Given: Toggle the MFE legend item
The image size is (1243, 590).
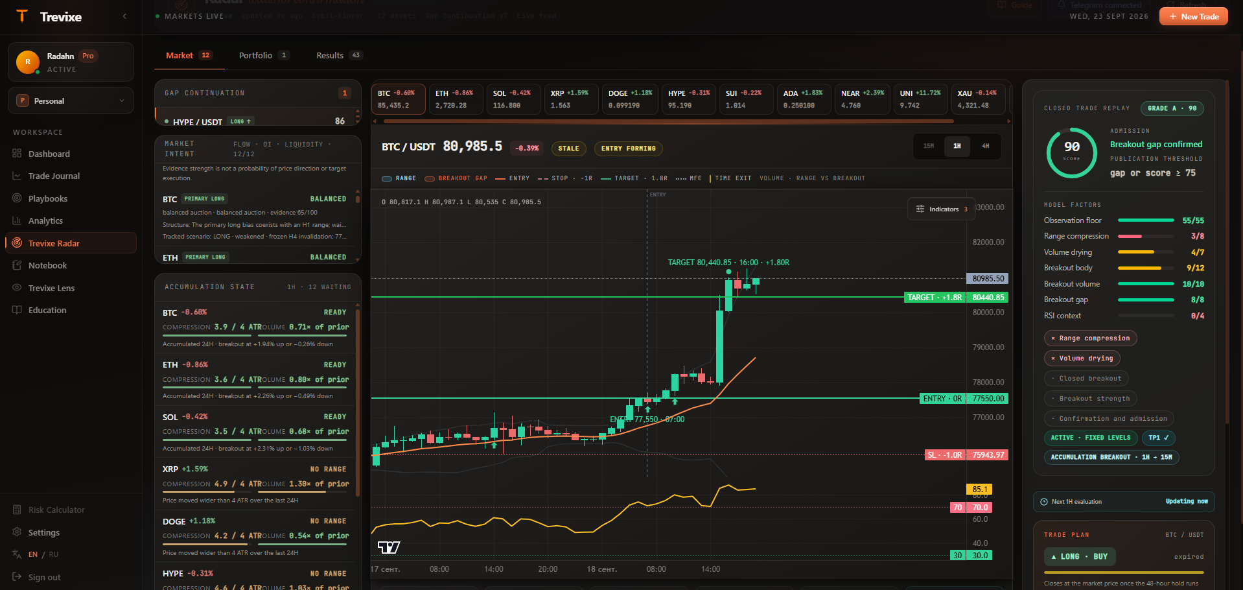Looking at the screenshot, I should click(x=689, y=178).
